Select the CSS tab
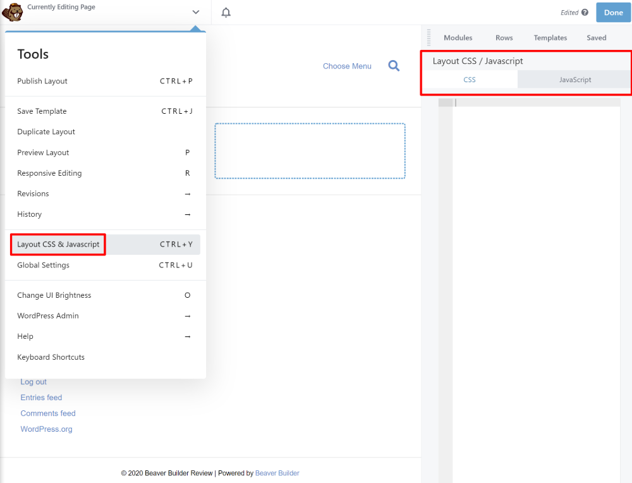 click(x=470, y=80)
